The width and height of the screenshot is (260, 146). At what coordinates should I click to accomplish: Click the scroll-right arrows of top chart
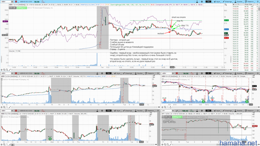coord(231,70)
